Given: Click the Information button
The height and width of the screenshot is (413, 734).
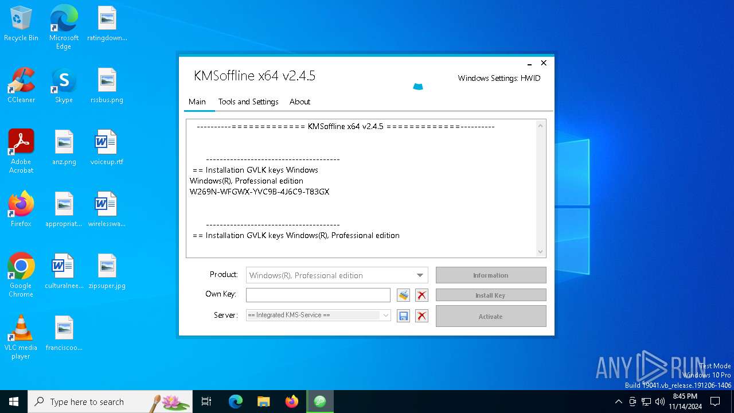Looking at the screenshot, I should click(x=491, y=275).
